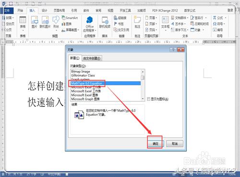Click the object list scroll down arrow
The image size is (240, 177).
click(x=143, y=99)
